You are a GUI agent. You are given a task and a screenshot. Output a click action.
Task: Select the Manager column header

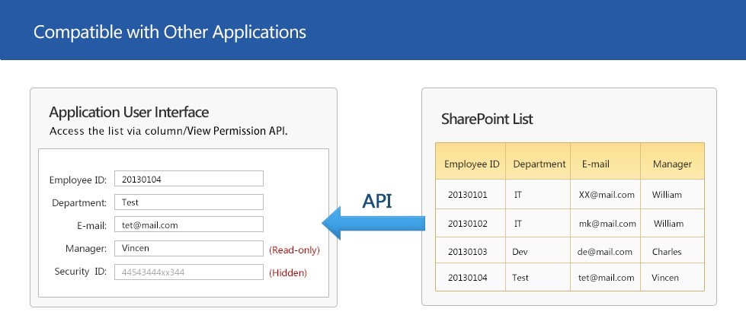point(672,164)
